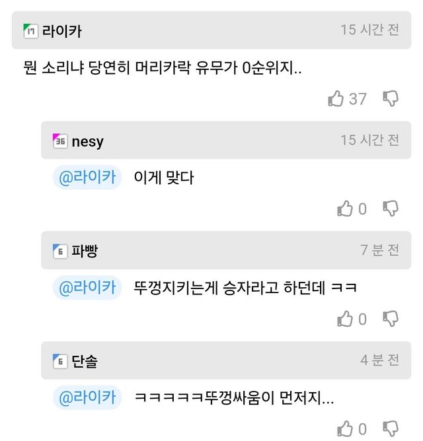Click @라이카 mention in 단솔's reply
The image size is (423, 441).
(x=87, y=397)
